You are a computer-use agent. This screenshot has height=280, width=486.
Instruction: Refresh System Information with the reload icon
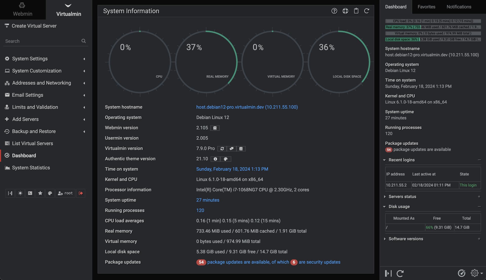click(x=367, y=11)
